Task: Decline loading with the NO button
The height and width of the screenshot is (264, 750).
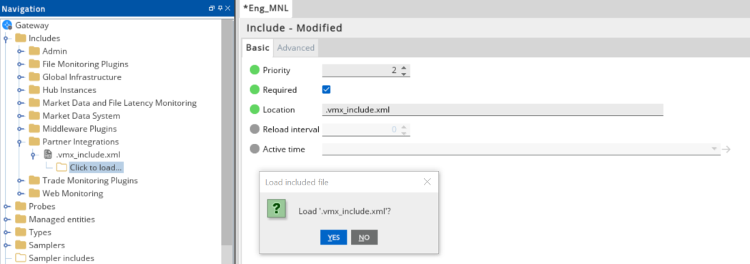Action: [x=364, y=238]
